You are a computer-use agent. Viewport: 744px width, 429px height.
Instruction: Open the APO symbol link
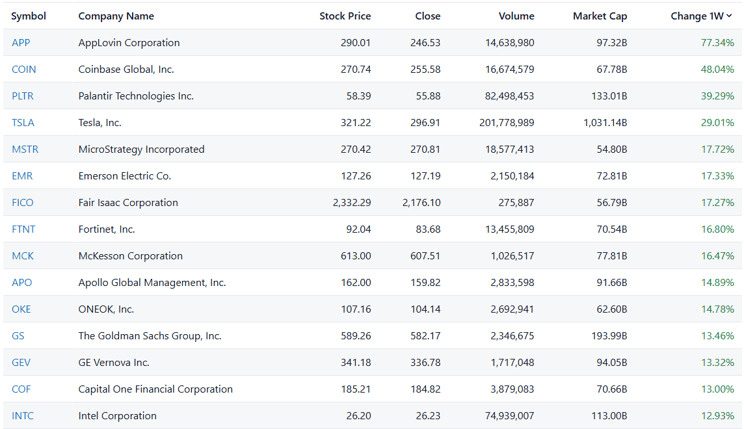point(21,283)
